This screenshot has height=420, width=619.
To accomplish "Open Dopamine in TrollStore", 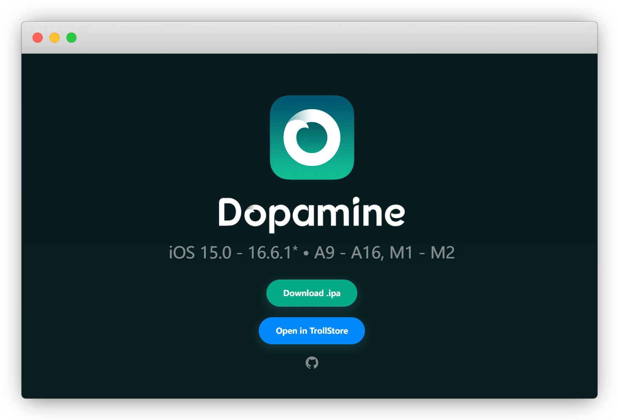I will tap(312, 331).
